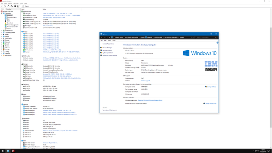
Task: Open the AIDA64 user/favorites manager toolbar icon
Action: (15, 6)
